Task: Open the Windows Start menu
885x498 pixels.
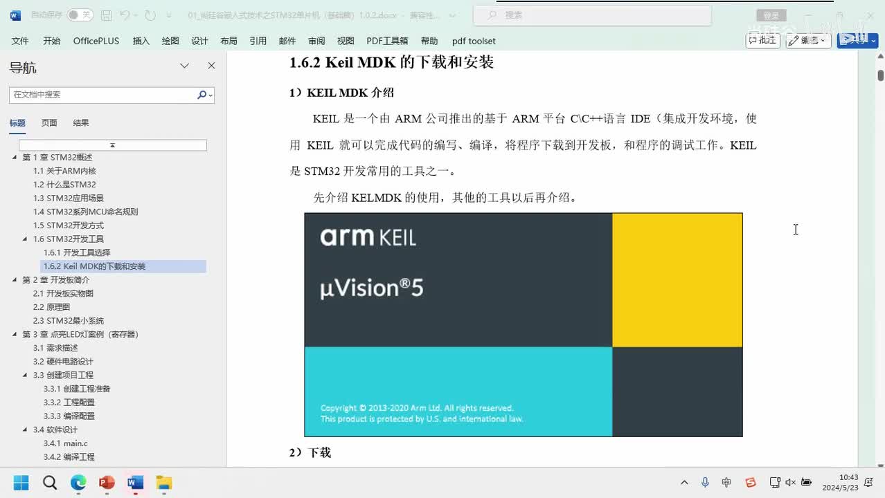Action: pyautogui.click(x=21, y=482)
